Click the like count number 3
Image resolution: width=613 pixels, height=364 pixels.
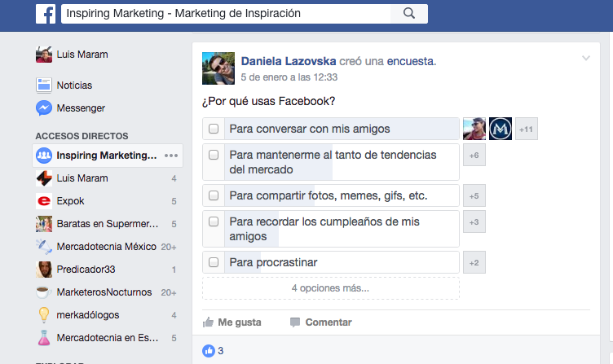click(x=220, y=351)
